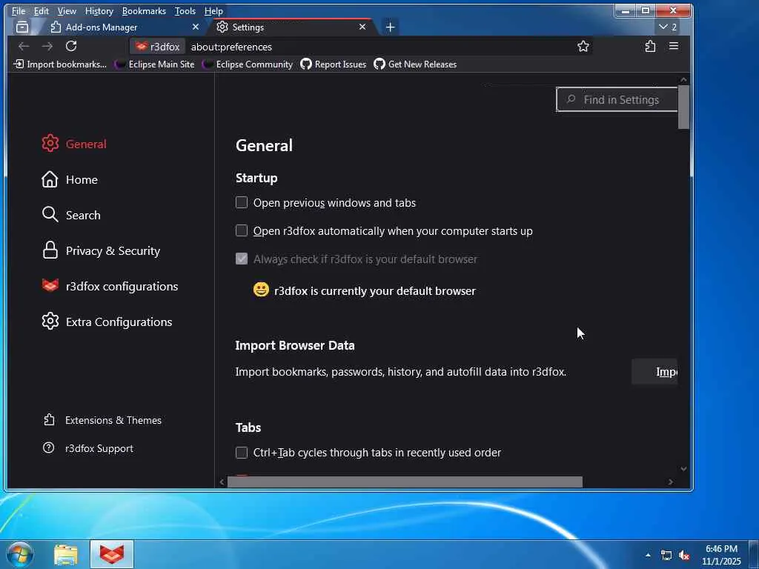Open r3dfox configurations fox icon

click(50, 286)
